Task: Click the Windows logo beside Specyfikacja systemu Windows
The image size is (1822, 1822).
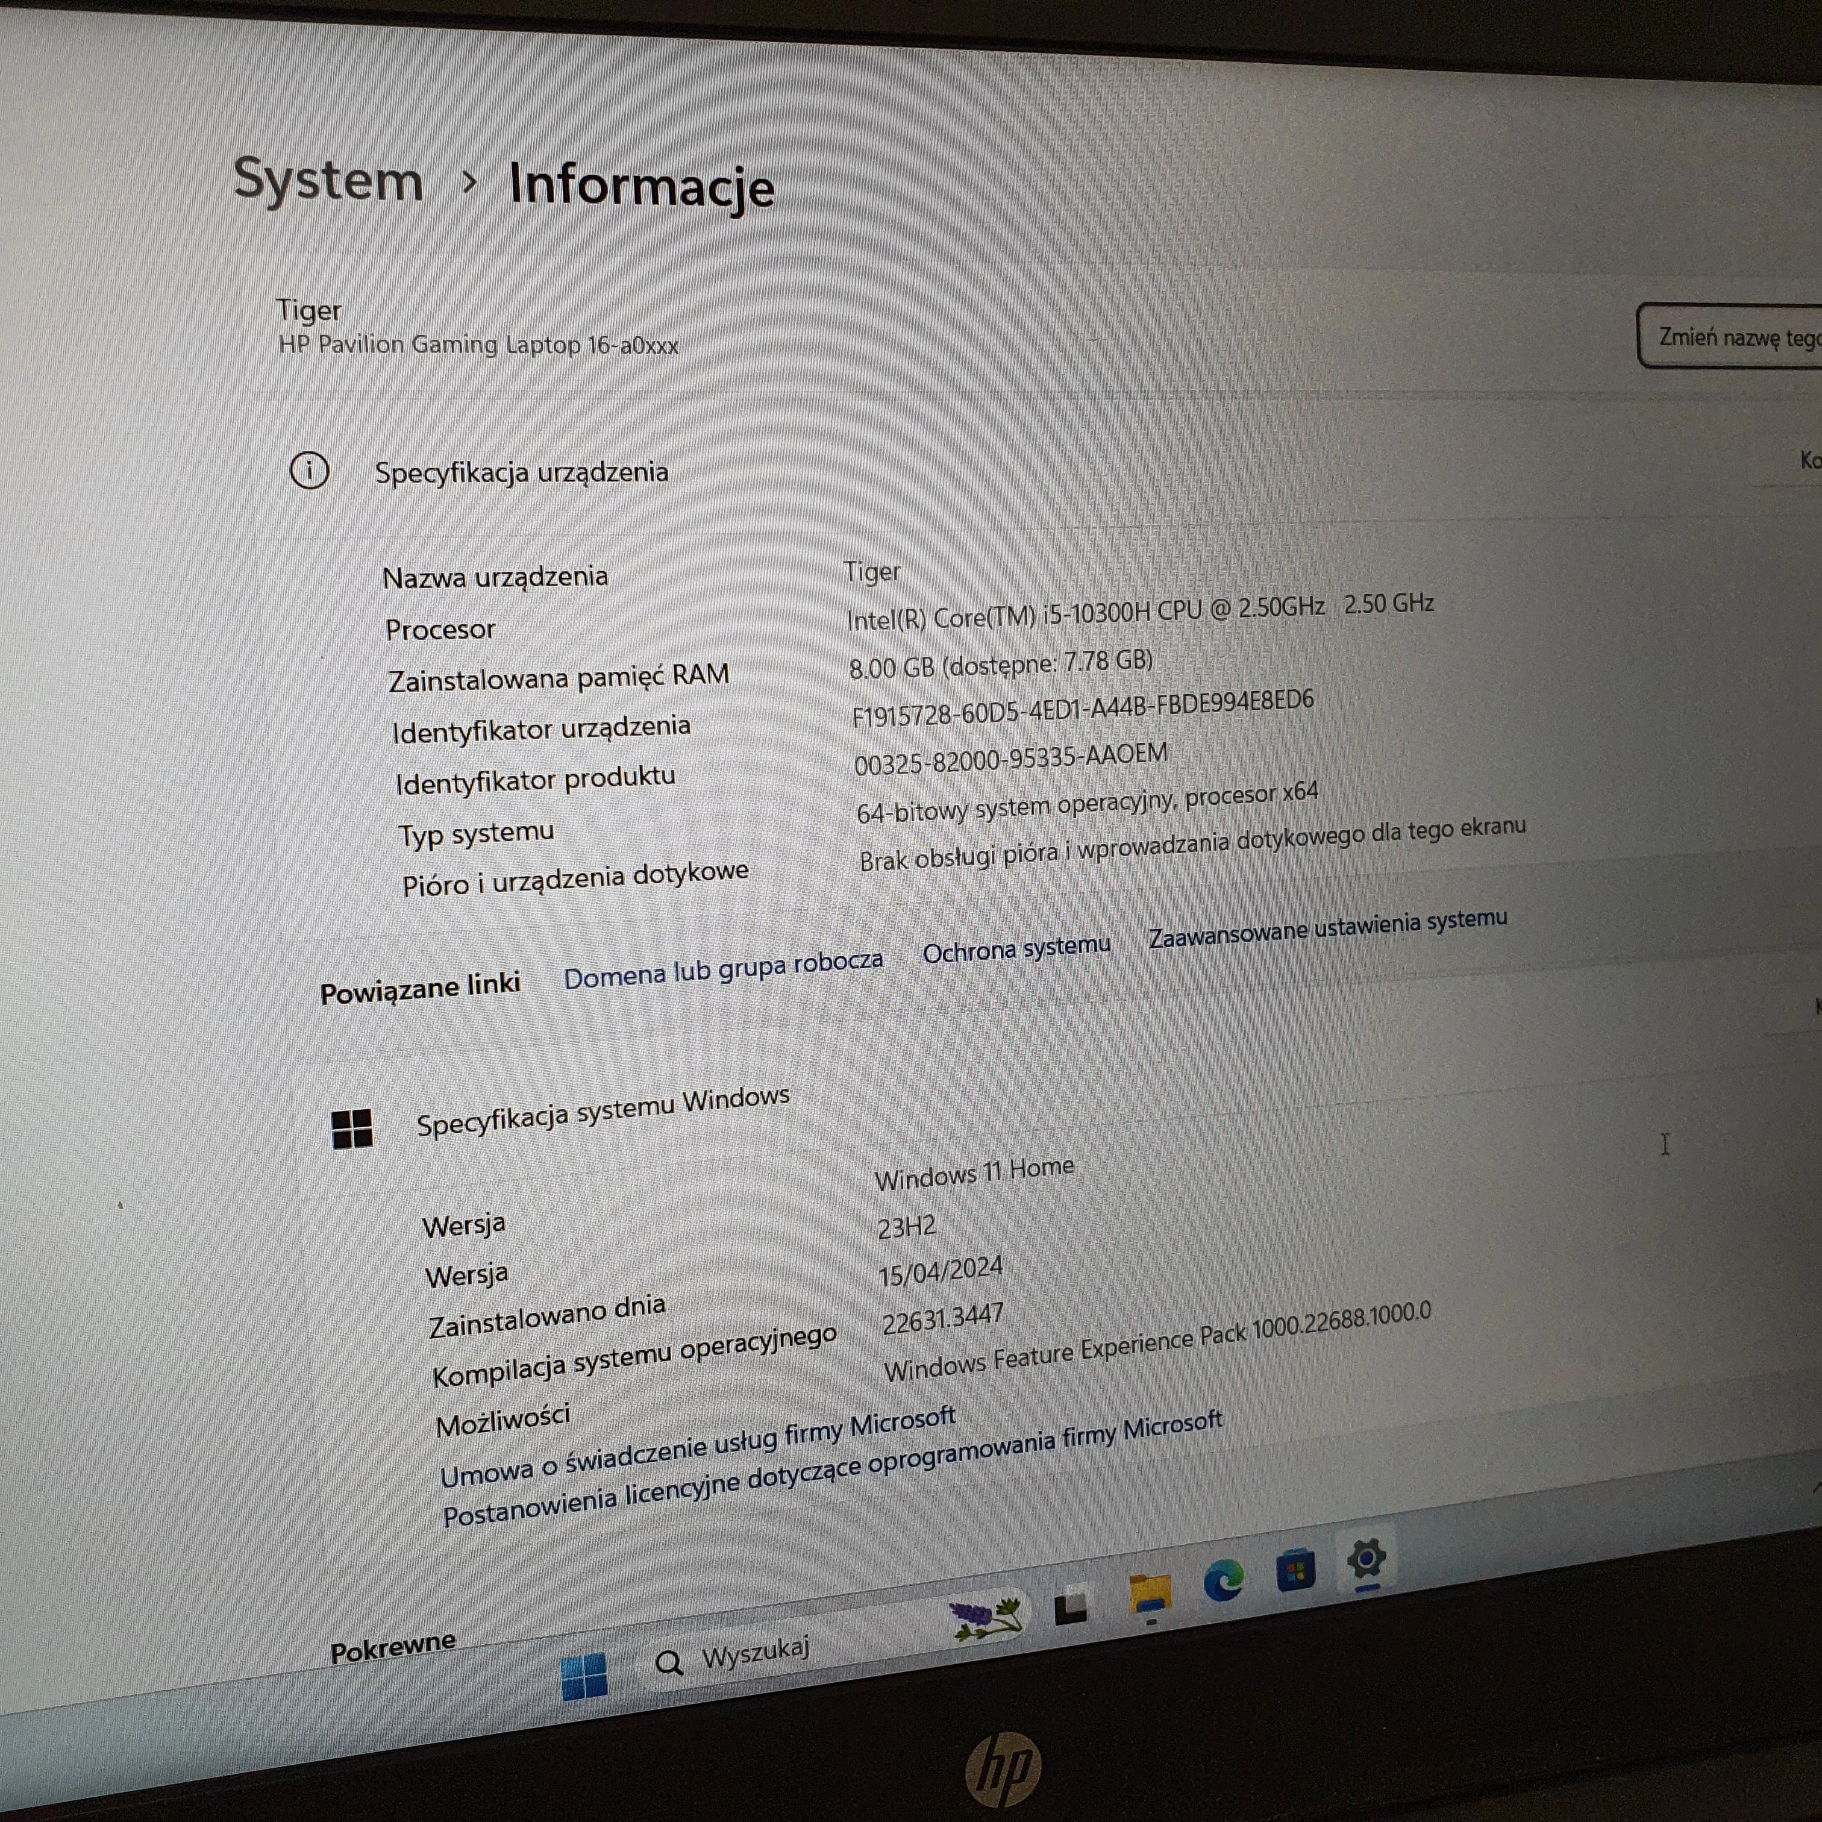Action: click(352, 1129)
